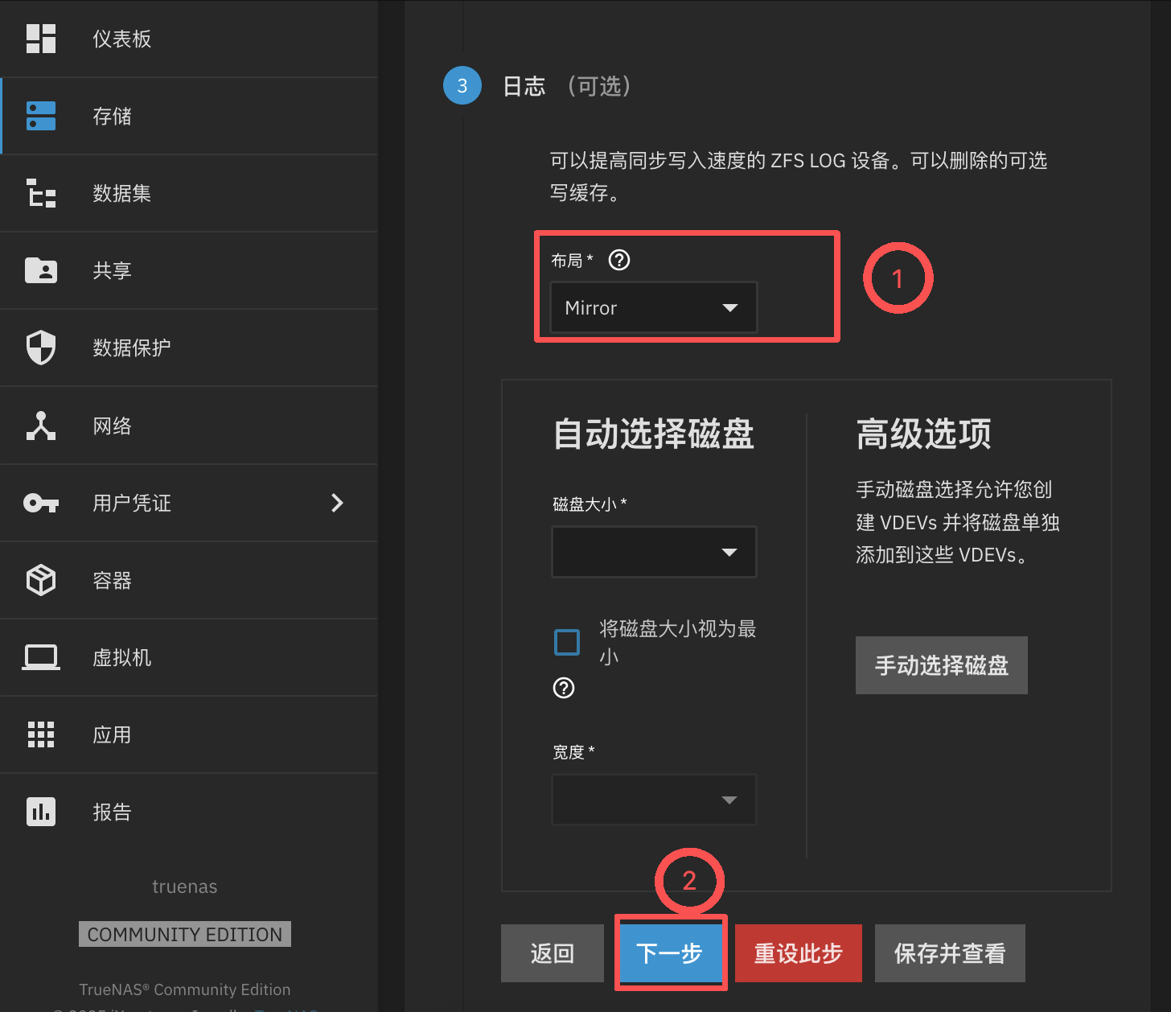
Task: Expand the 用户凭证 submenu chevron
Action: tap(337, 503)
